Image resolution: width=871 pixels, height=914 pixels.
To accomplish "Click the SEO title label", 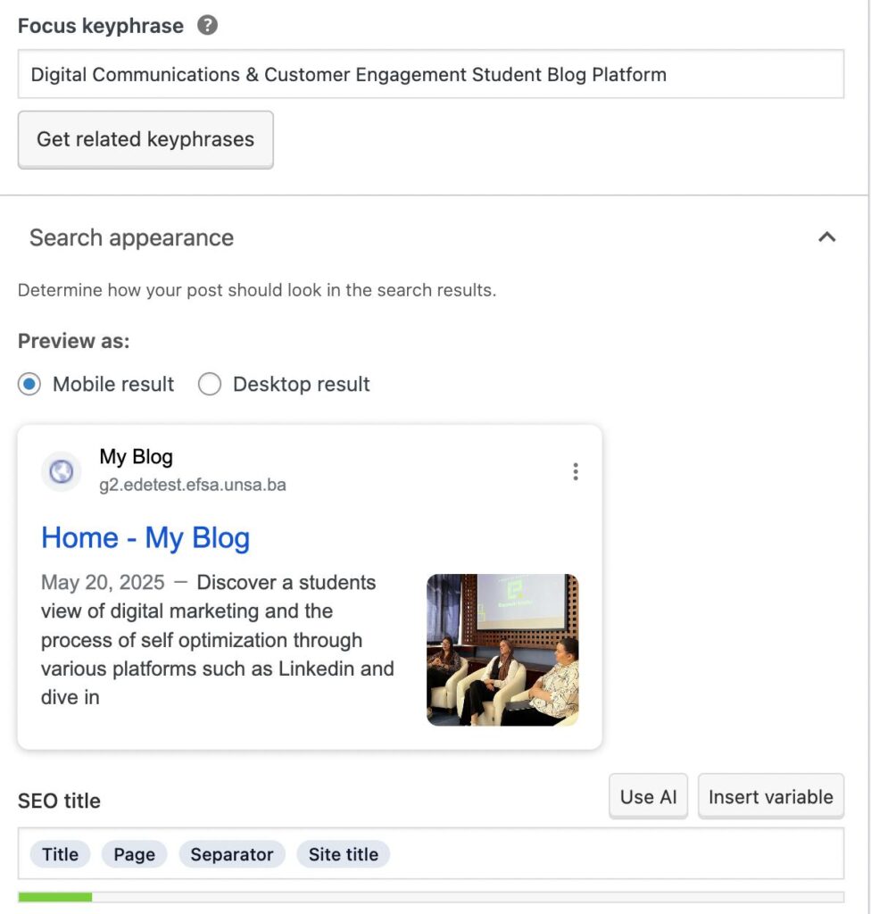I will tap(59, 801).
